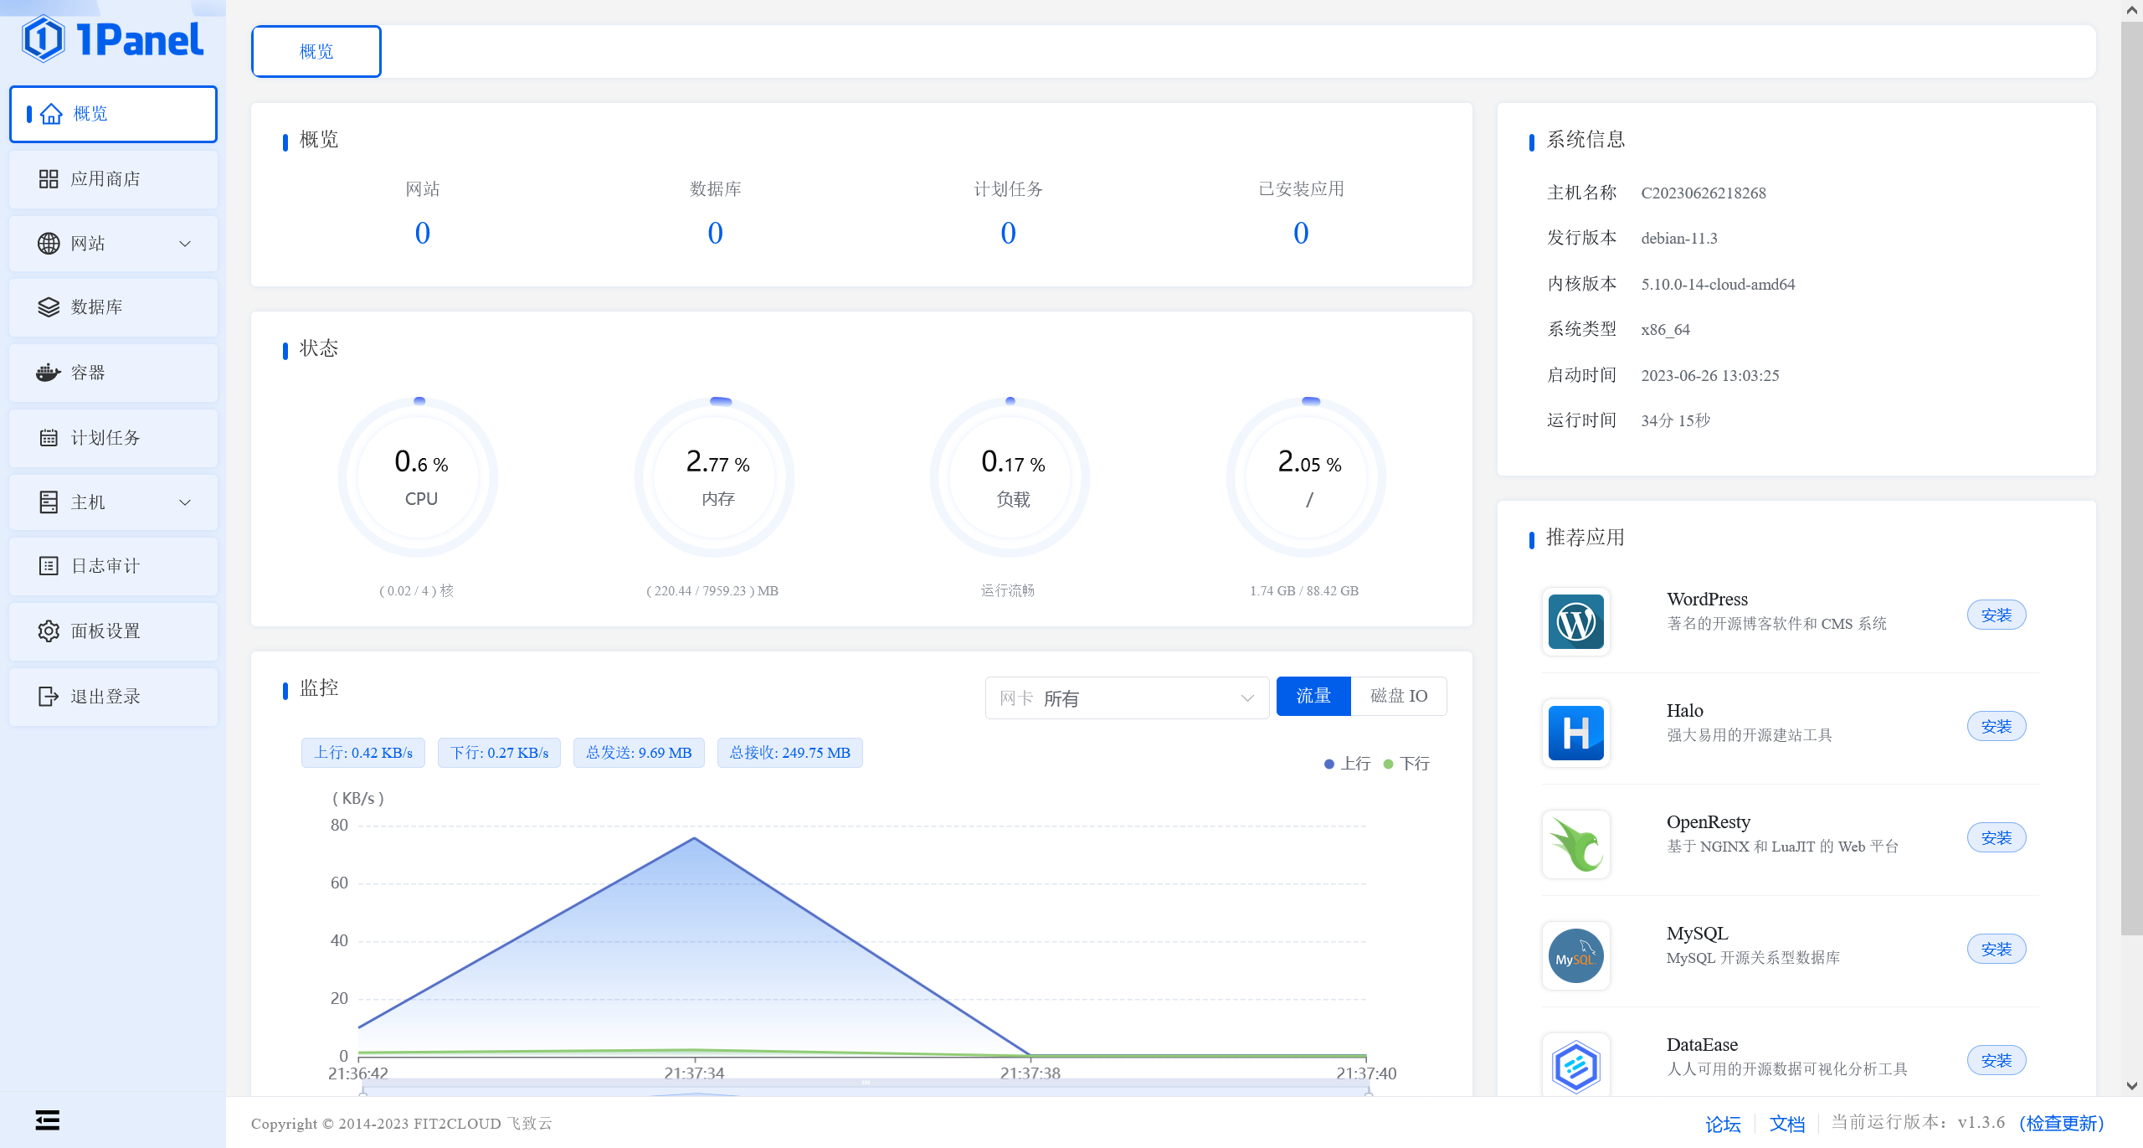Viewport: 2143px width, 1148px height.
Task: Click the 检查更新 link
Action: tap(2061, 1124)
